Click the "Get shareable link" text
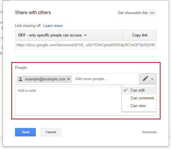The height and width of the screenshot is (149, 171). pos(133,13)
